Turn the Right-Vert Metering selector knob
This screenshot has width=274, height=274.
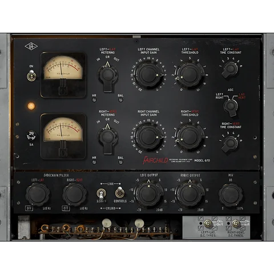108,139
